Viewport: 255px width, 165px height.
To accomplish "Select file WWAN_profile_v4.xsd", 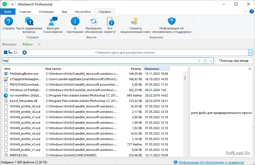I will [25, 133].
